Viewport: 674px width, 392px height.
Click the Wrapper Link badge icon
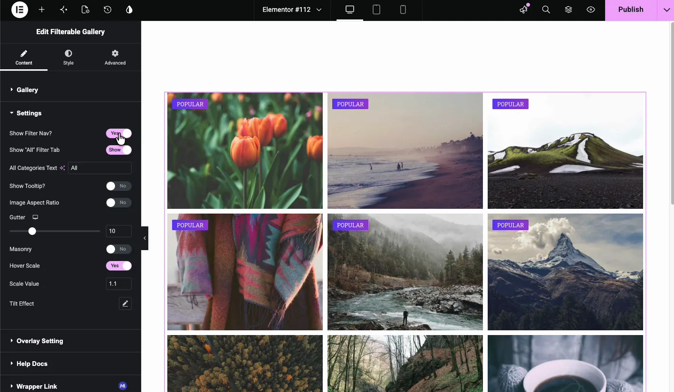[x=123, y=386]
